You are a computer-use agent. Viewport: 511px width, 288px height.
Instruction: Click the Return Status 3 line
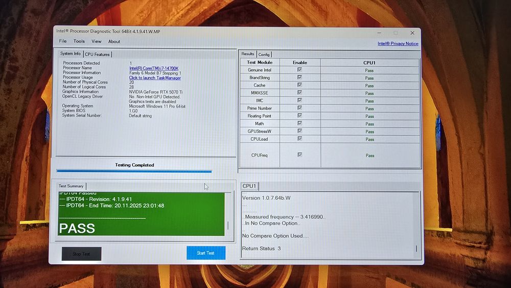[x=261, y=249]
